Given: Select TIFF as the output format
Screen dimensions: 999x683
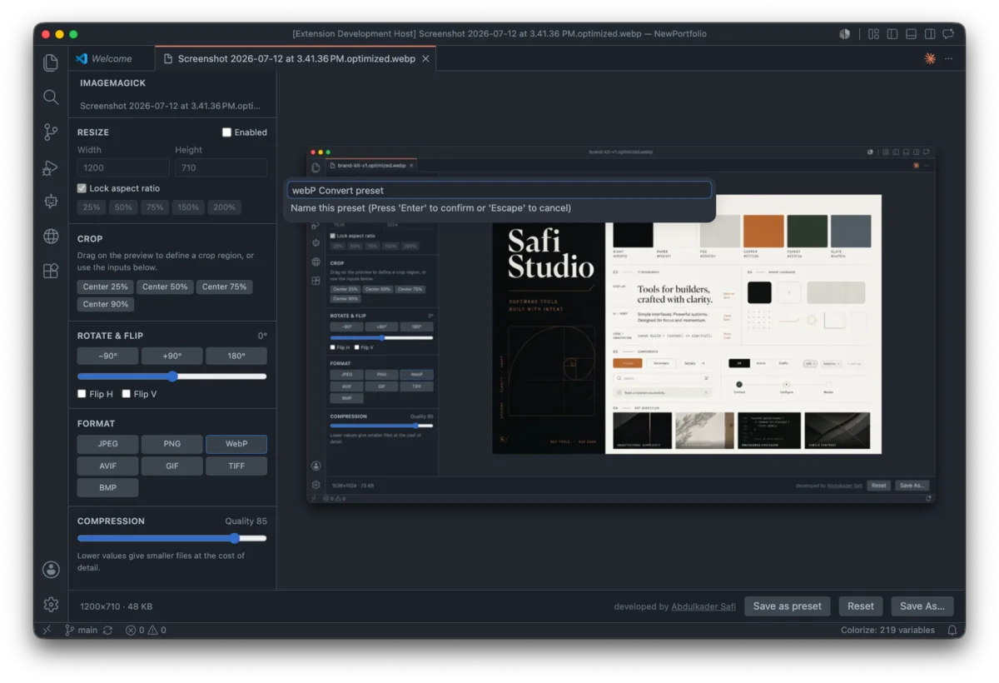Looking at the screenshot, I should [x=236, y=466].
